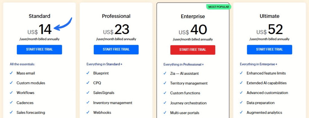309x118 pixels.
Task: Click the Everything in Enterprise + label
Action: pos(259,64)
